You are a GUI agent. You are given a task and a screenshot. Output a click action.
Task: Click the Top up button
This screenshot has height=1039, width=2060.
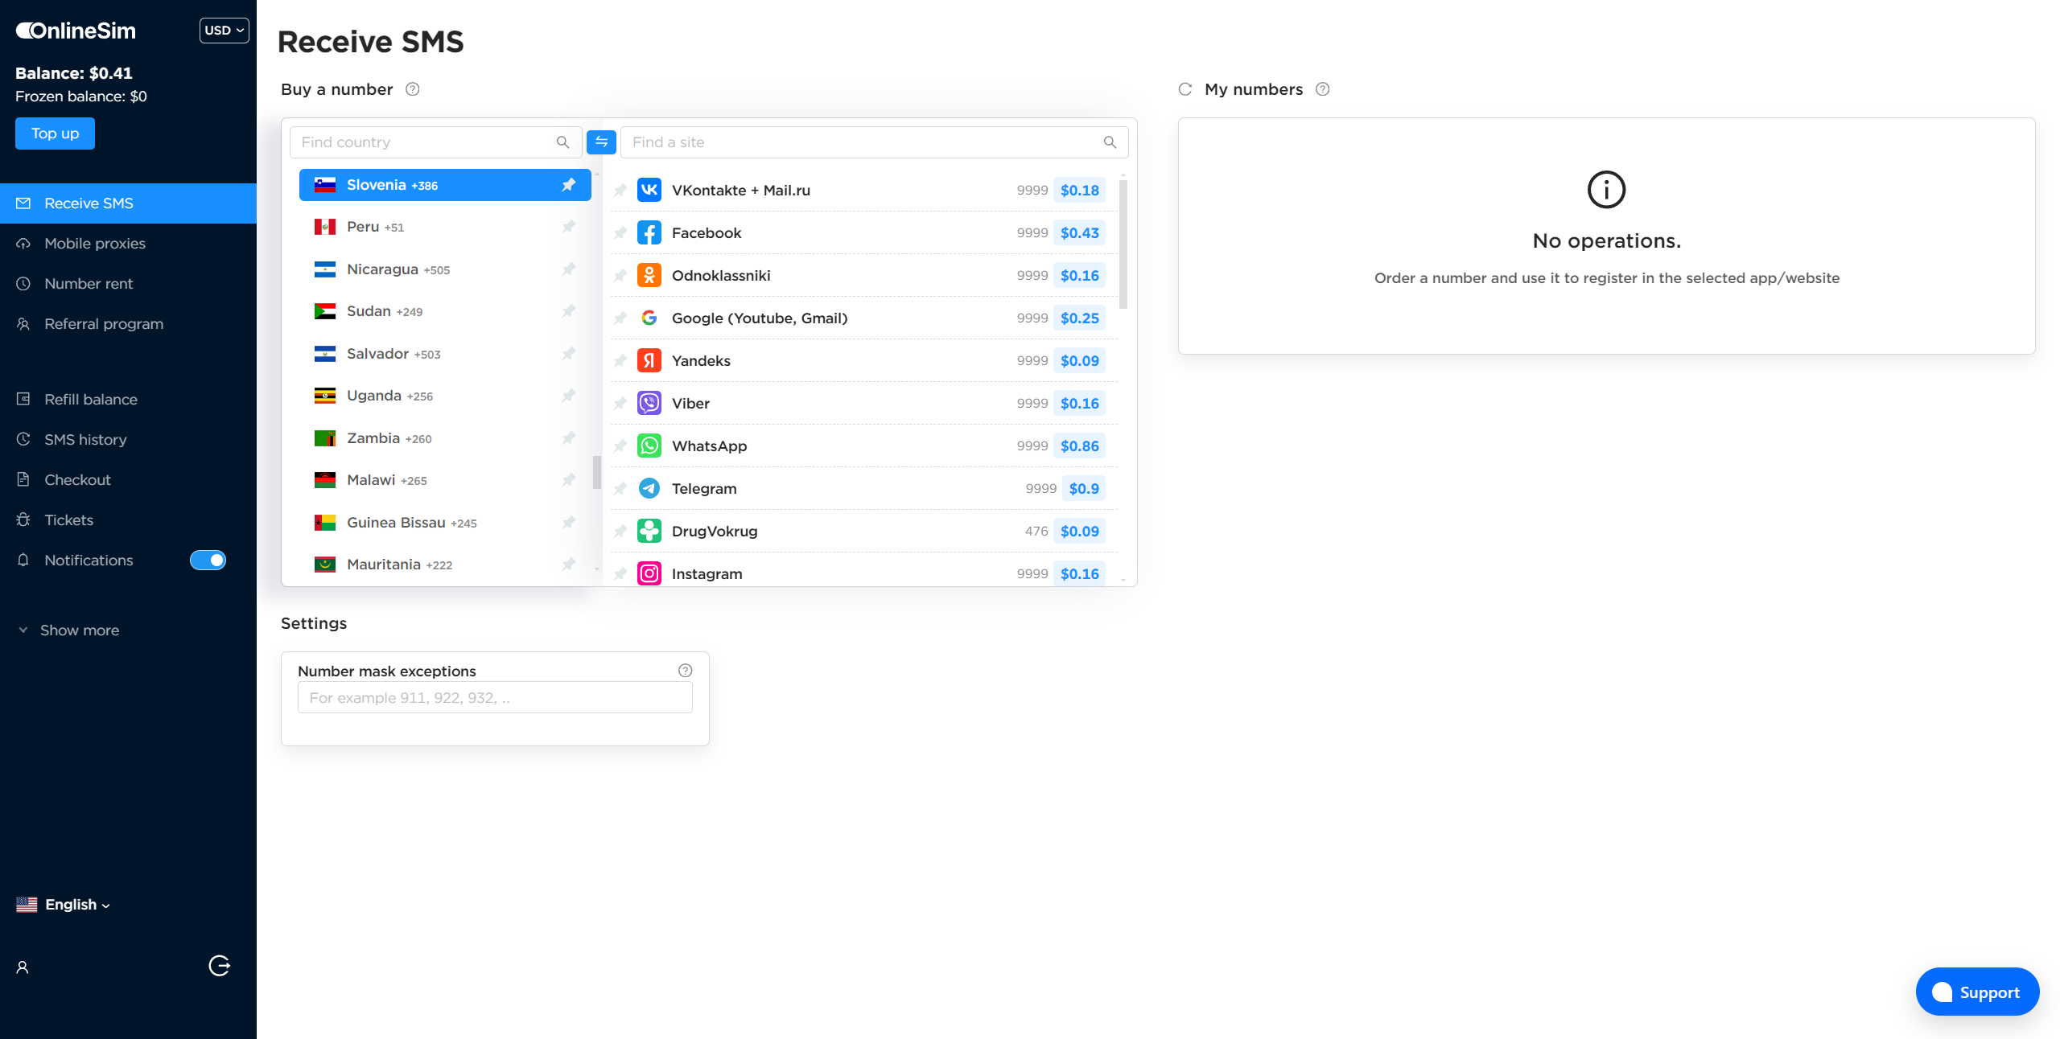click(55, 133)
